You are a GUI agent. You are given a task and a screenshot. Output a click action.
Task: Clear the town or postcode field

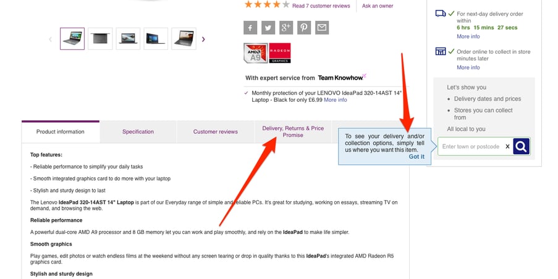point(507,146)
